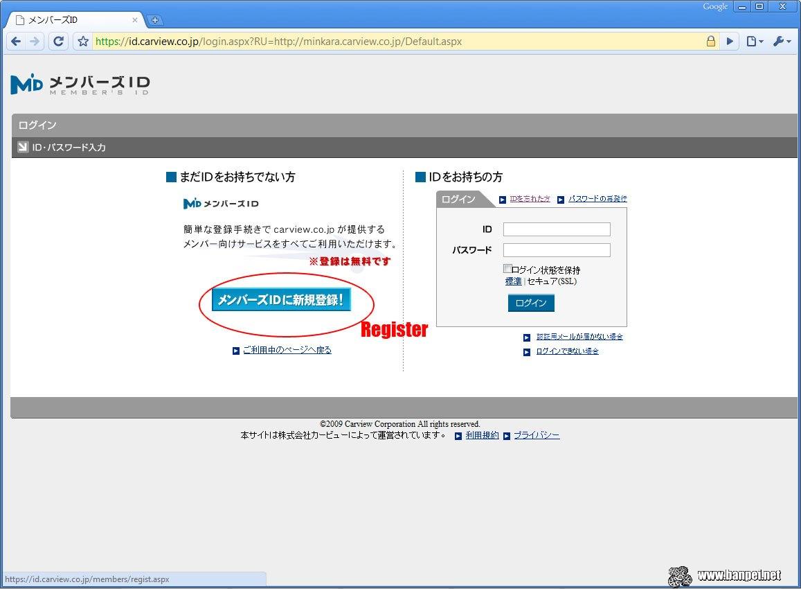Click the Go arrow beside the address bar
The height and width of the screenshot is (589, 801).
pos(730,42)
